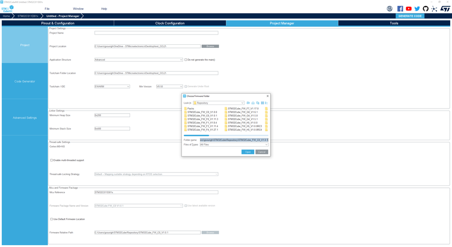Click Open button in firmware dialog

[248, 152]
